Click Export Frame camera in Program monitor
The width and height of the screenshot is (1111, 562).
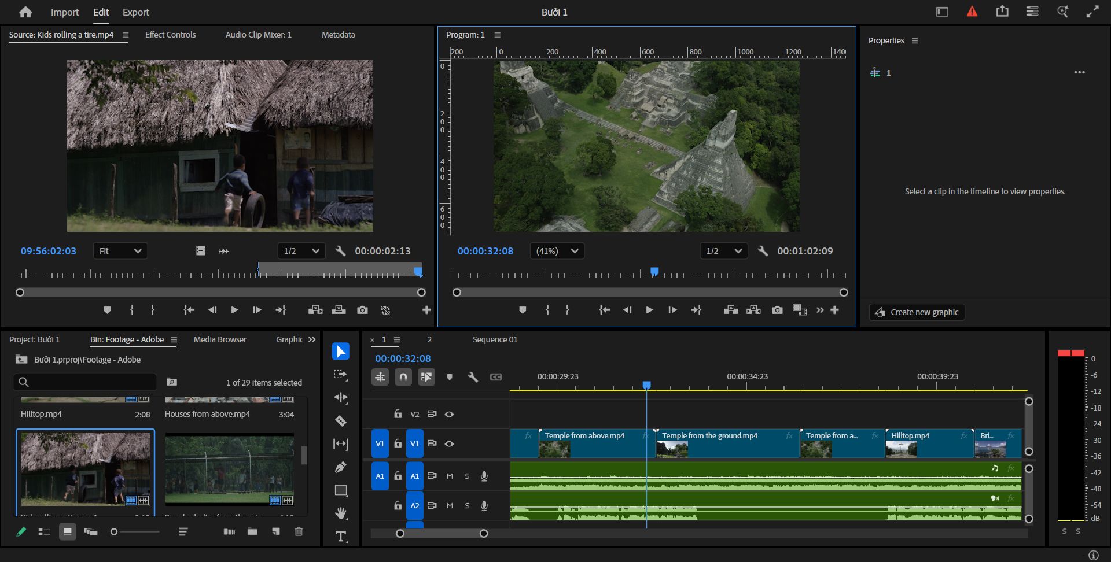pyautogui.click(x=777, y=310)
